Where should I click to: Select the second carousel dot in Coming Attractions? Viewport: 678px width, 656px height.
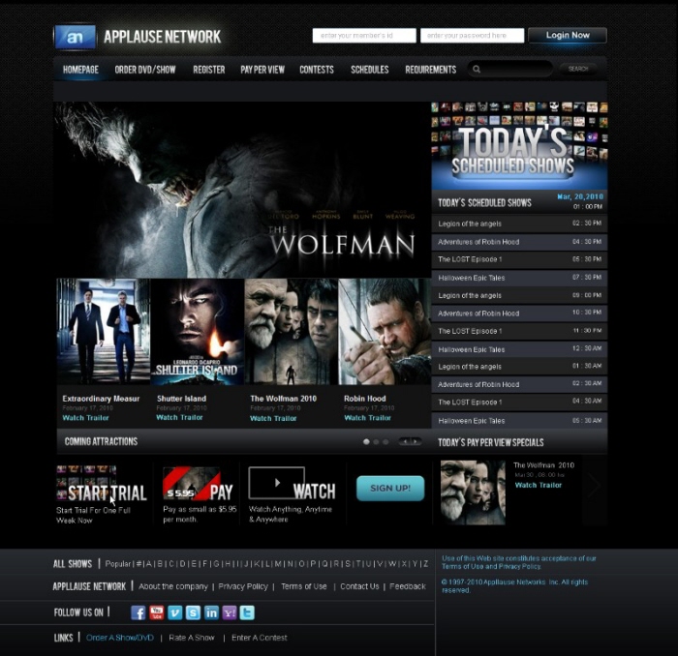point(376,442)
